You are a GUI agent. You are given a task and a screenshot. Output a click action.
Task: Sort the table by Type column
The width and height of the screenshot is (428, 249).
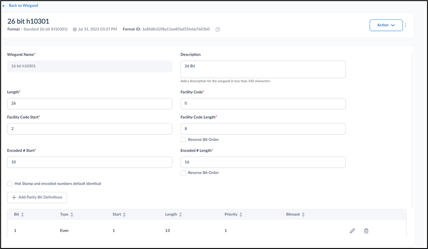tap(72, 215)
